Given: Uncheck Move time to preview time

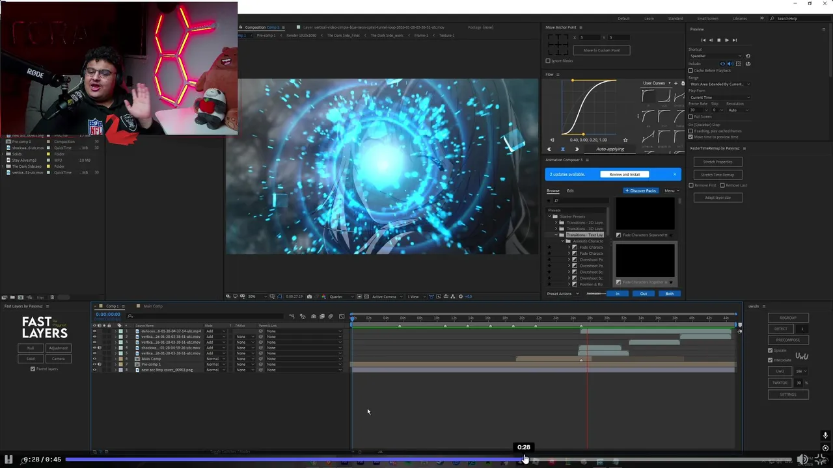Looking at the screenshot, I should click(x=691, y=137).
